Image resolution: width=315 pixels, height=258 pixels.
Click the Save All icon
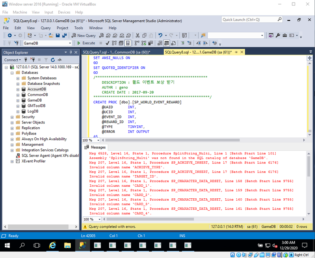point(64,35)
